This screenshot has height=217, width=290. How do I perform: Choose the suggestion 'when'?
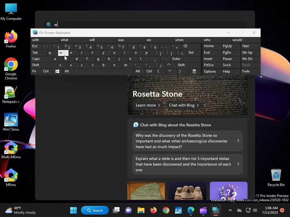(188, 40)
